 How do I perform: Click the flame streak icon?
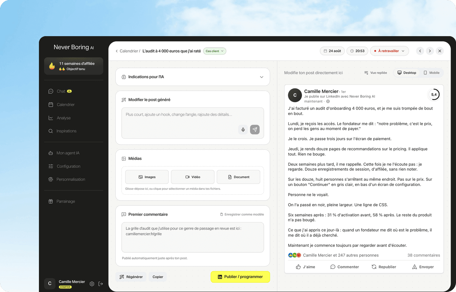tap(52, 66)
